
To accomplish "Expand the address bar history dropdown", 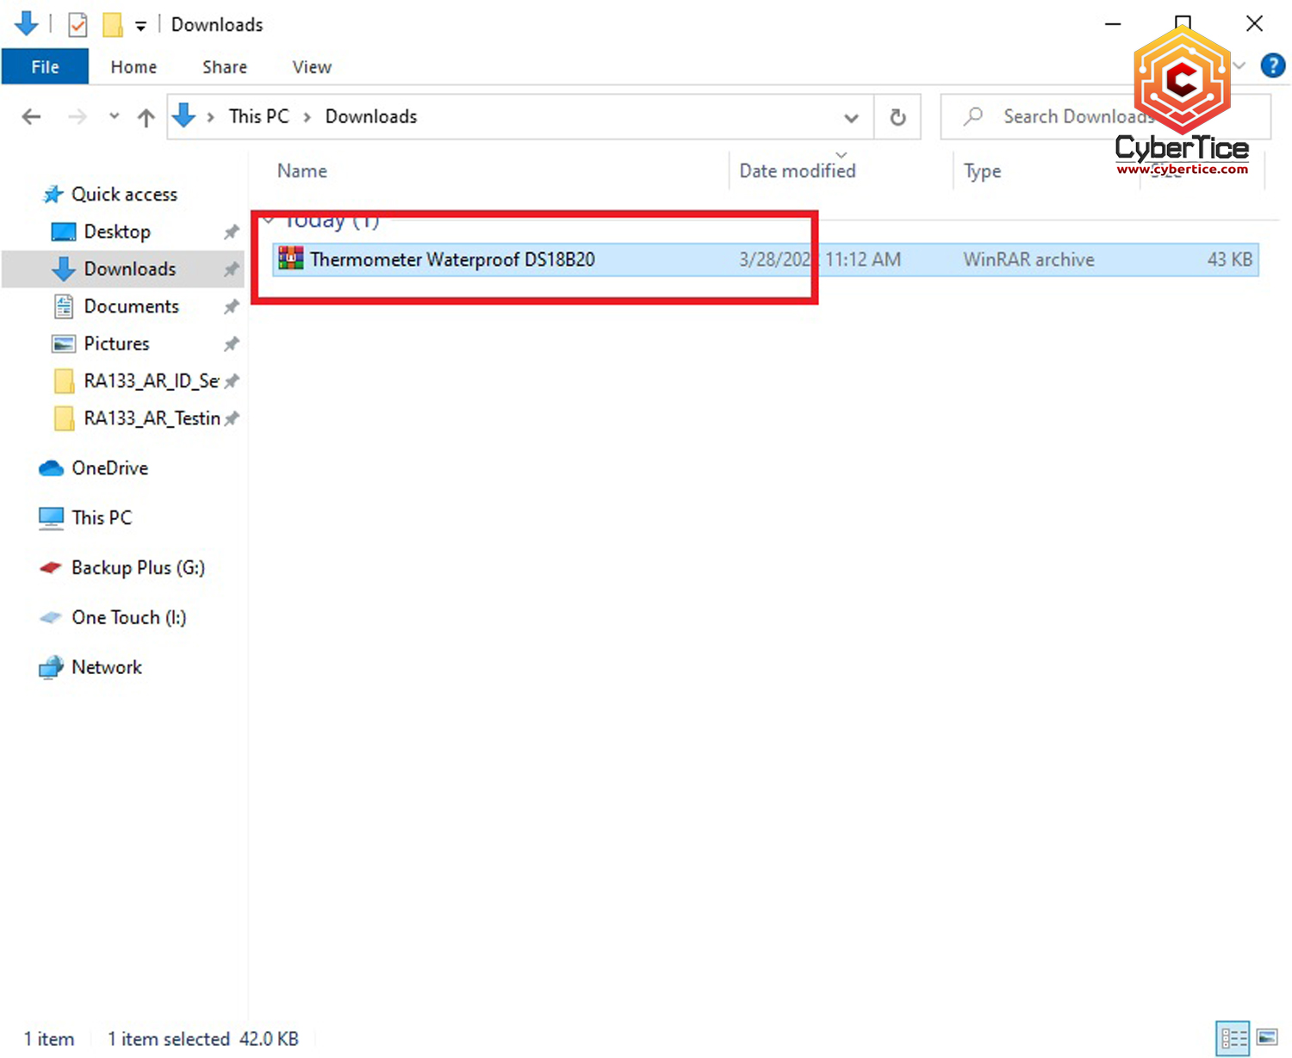I will pyautogui.click(x=851, y=117).
